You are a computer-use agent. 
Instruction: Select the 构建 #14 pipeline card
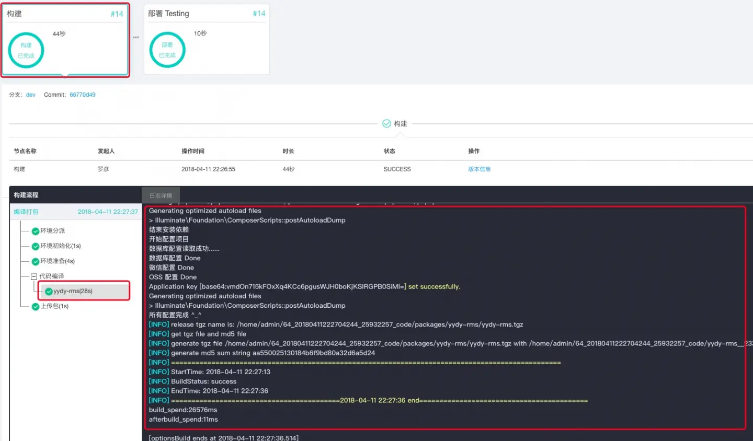(x=65, y=40)
